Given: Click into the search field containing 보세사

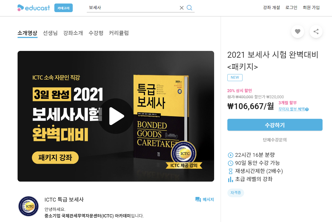Looking at the screenshot, I should [132, 8].
